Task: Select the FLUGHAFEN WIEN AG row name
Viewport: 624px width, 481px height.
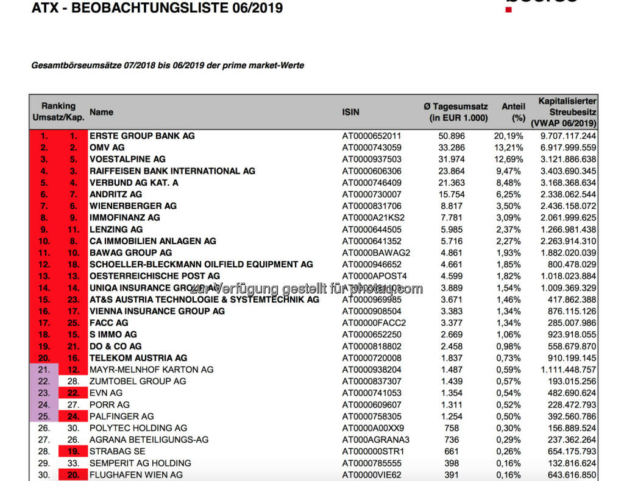Action: [x=136, y=474]
